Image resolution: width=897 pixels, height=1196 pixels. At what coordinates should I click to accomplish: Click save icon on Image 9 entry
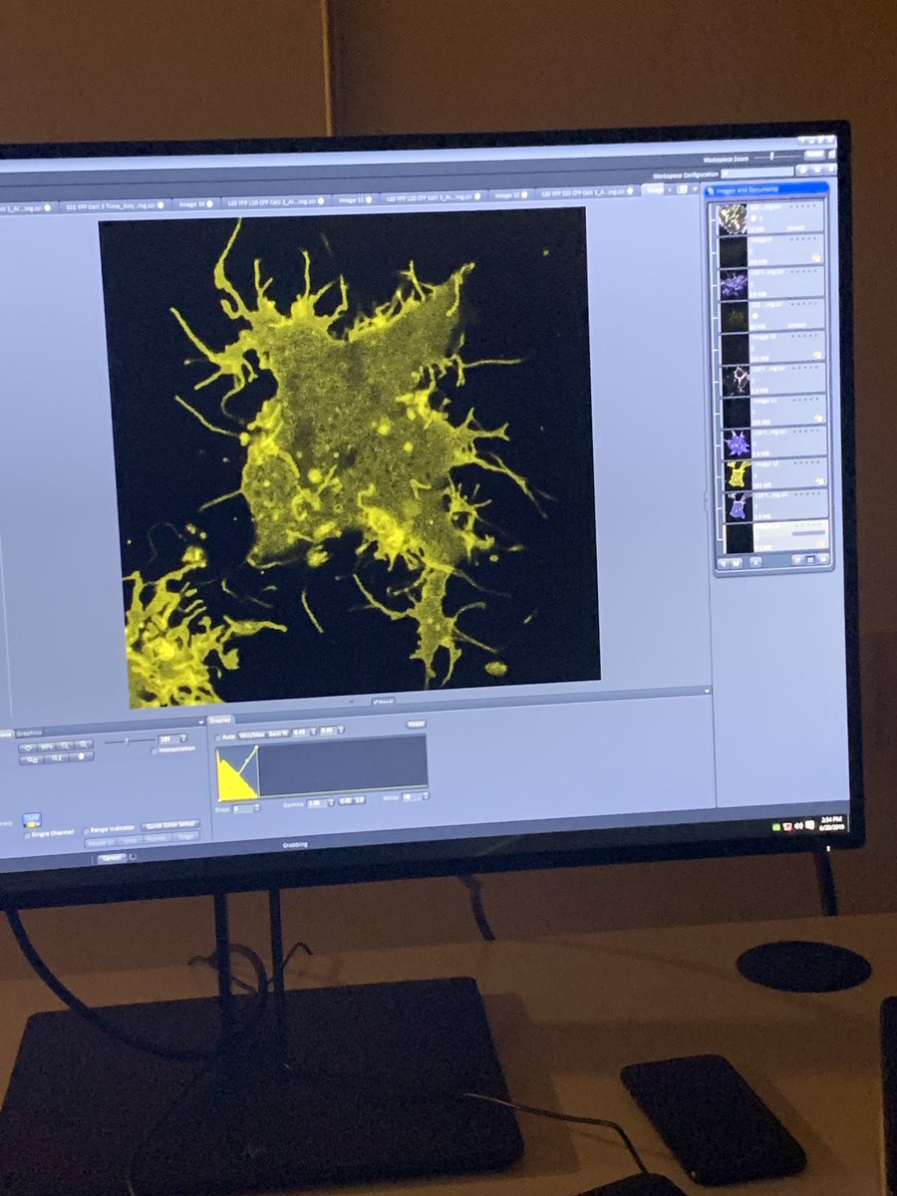[817, 258]
